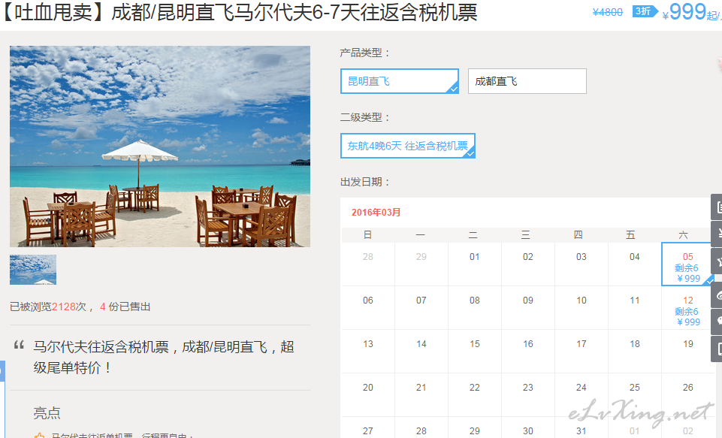
Task: Click calendar date 15
Action: (x=475, y=344)
